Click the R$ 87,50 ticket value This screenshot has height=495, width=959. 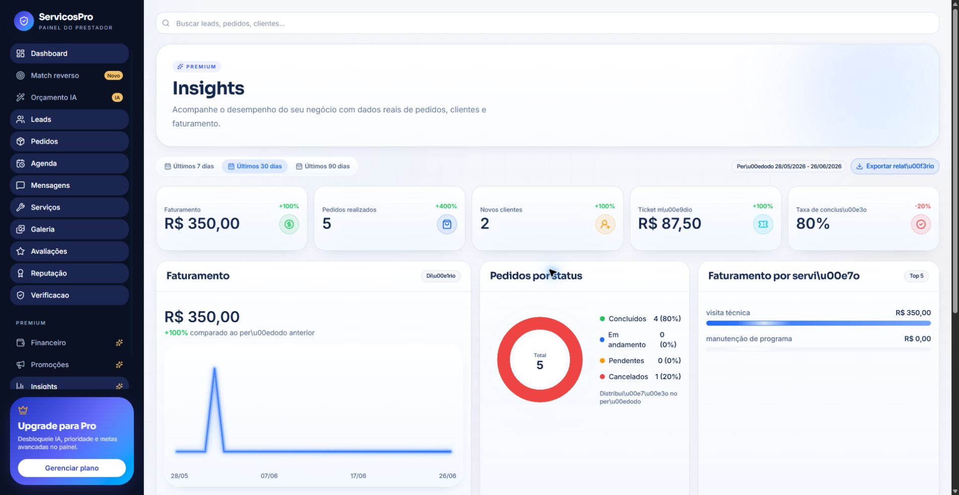tap(670, 224)
